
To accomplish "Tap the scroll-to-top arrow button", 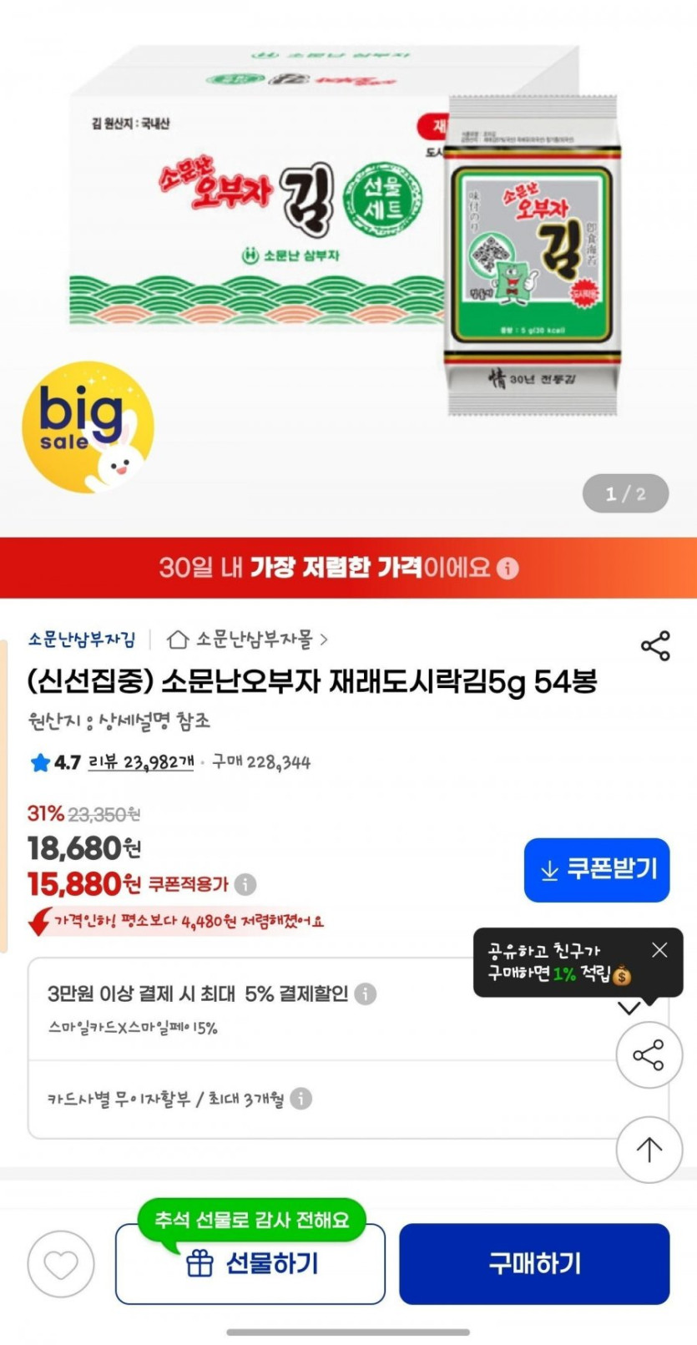I will pyautogui.click(x=649, y=1149).
